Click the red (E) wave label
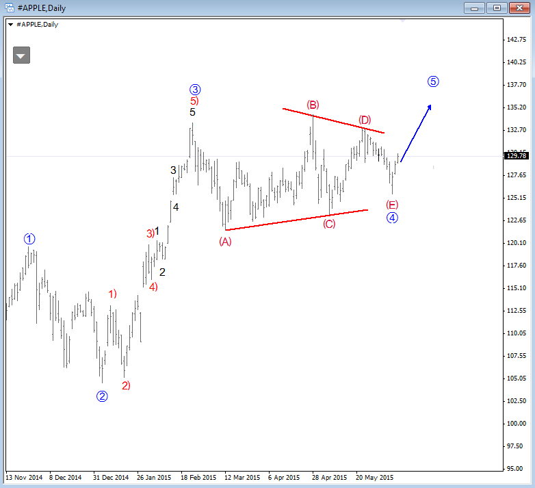The height and width of the screenshot is (488, 535). (392, 205)
